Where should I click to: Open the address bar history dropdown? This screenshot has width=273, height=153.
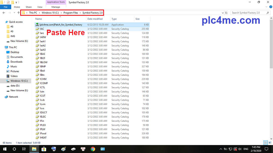tap(222, 13)
